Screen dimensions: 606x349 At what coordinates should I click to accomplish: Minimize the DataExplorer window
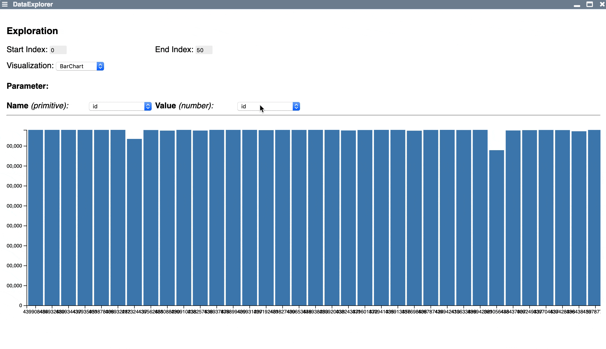click(577, 5)
